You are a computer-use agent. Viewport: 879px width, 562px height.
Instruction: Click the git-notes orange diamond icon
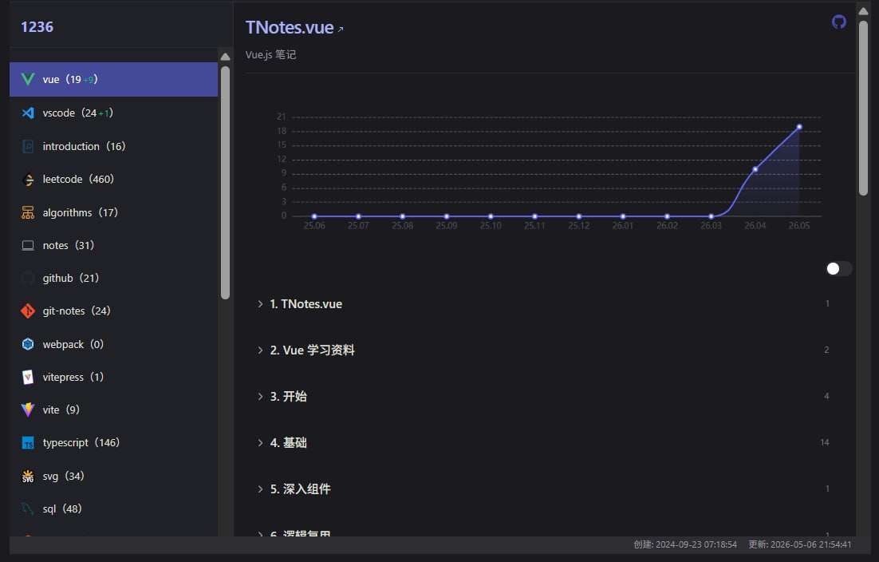(x=27, y=311)
